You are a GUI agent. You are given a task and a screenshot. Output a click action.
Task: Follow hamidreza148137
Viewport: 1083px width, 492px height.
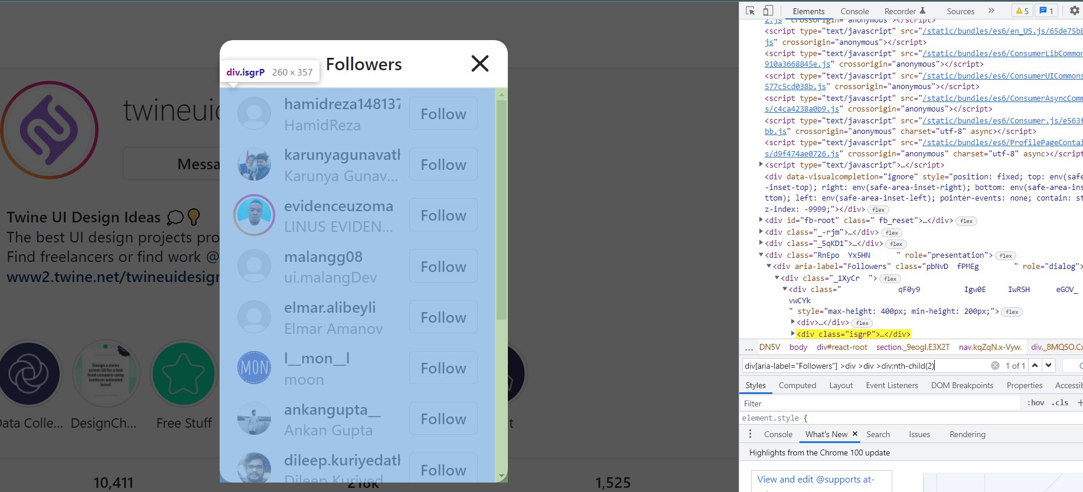click(x=443, y=114)
